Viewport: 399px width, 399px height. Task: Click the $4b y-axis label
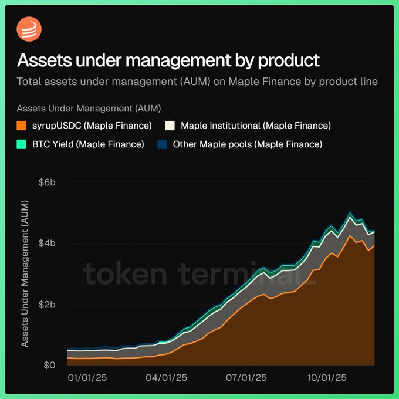click(46, 244)
